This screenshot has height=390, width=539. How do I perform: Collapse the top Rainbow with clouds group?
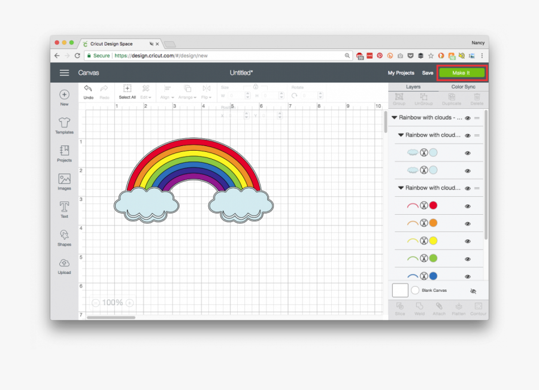coord(395,118)
